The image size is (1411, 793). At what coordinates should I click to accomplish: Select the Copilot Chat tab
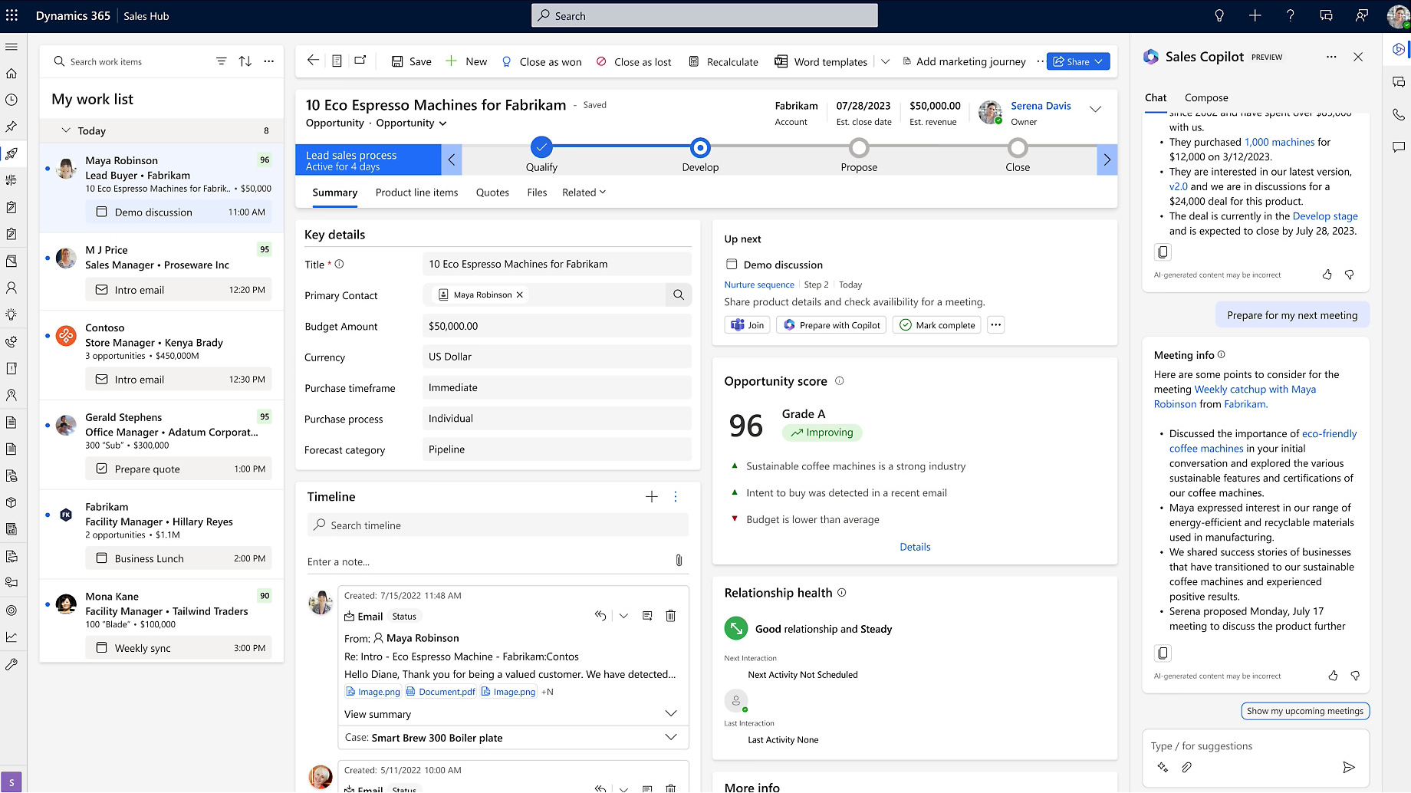point(1156,97)
